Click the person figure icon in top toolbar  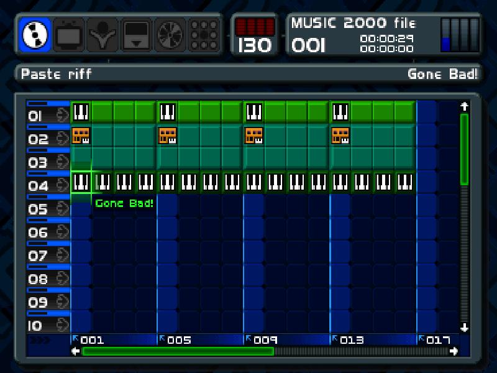(x=102, y=35)
